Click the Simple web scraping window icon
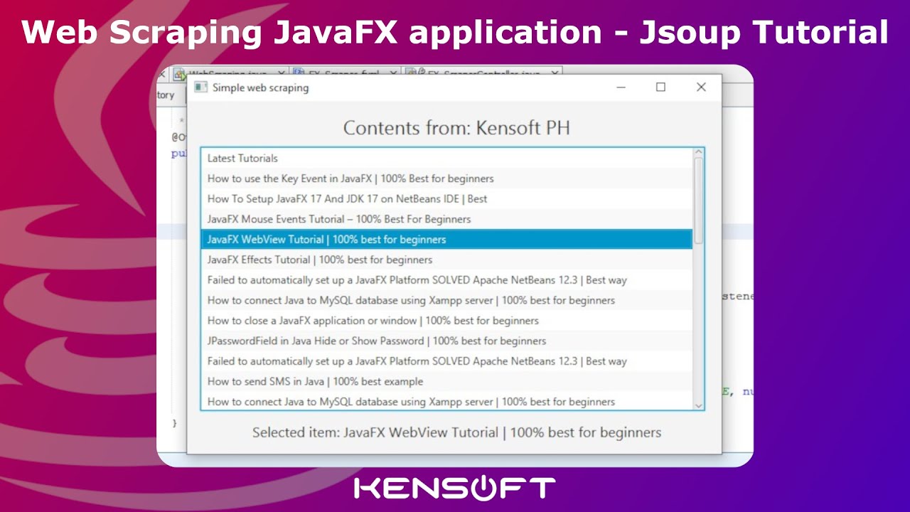This screenshot has width=910, height=512. [200, 87]
